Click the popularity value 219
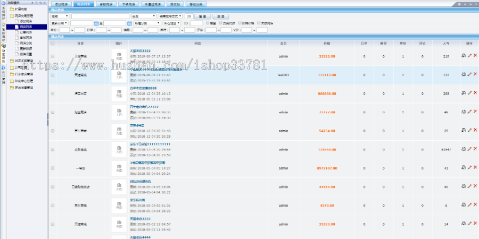 click(x=446, y=56)
